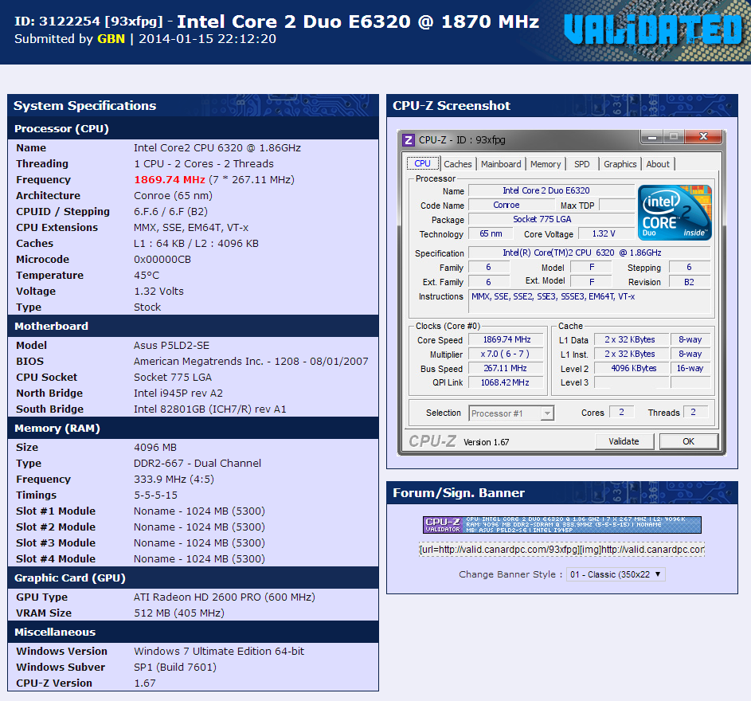Click the Timings 5-5-5-15 value
This screenshot has width=751, height=701.
coord(155,495)
